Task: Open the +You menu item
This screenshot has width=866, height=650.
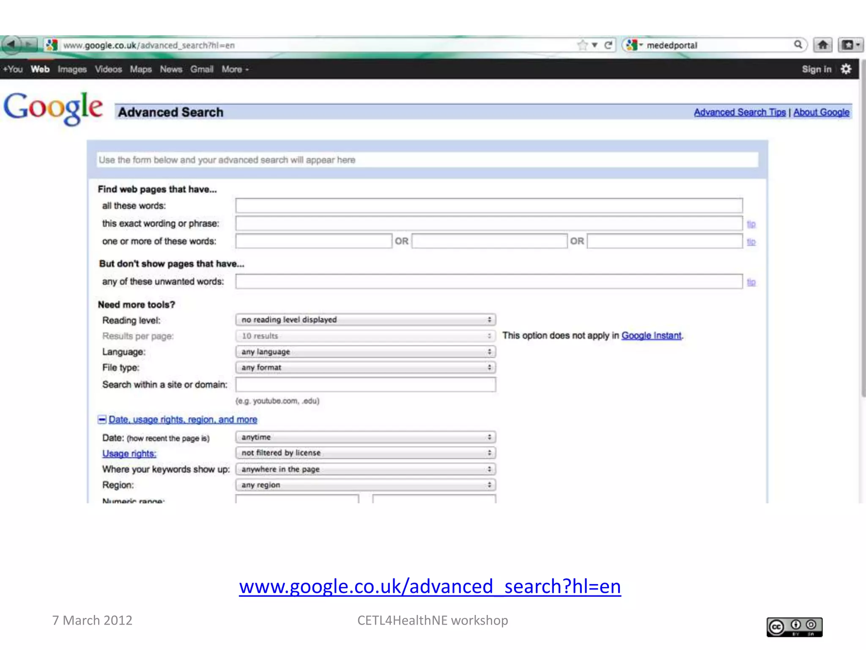Action: [x=13, y=69]
